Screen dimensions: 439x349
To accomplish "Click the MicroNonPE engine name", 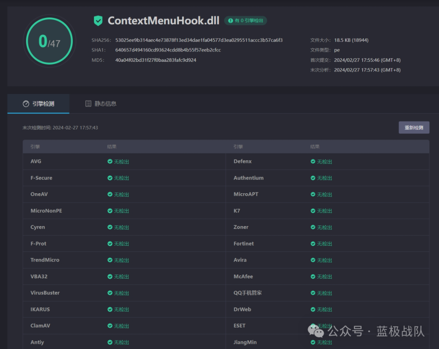I will 46,211.
